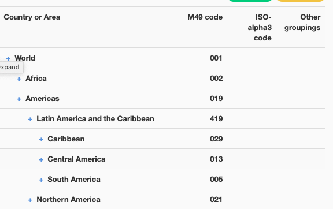Expand the Central America plus icon
This screenshot has height=209, width=333.
click(x=41, y=160)
